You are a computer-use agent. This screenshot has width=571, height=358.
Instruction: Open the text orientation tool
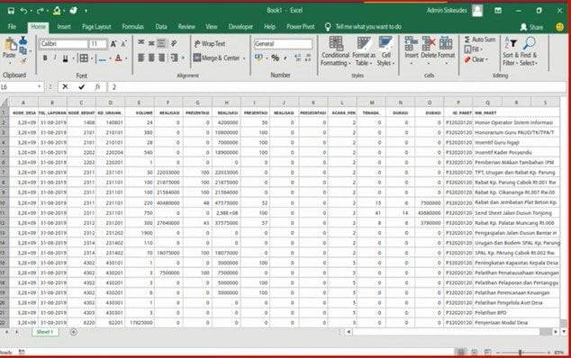[x=174, y=43]
